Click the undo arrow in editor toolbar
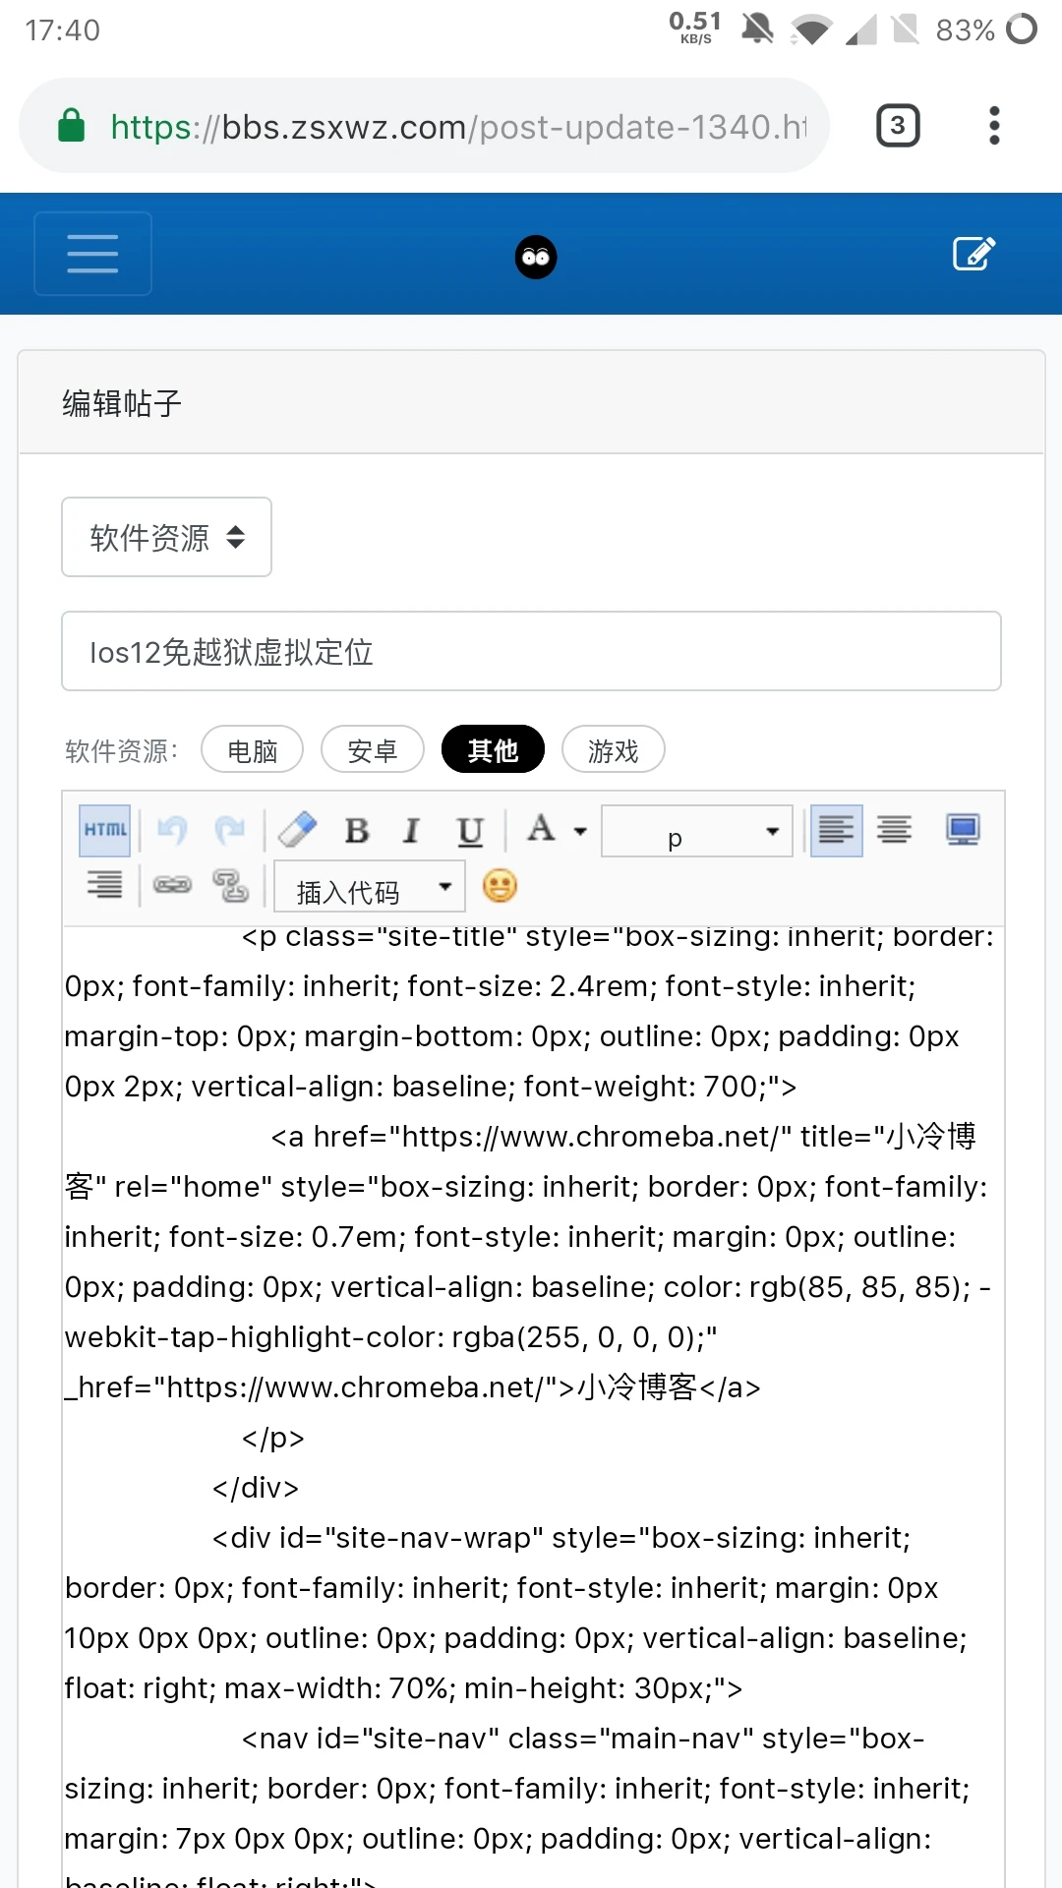 (x=172, y=830)
